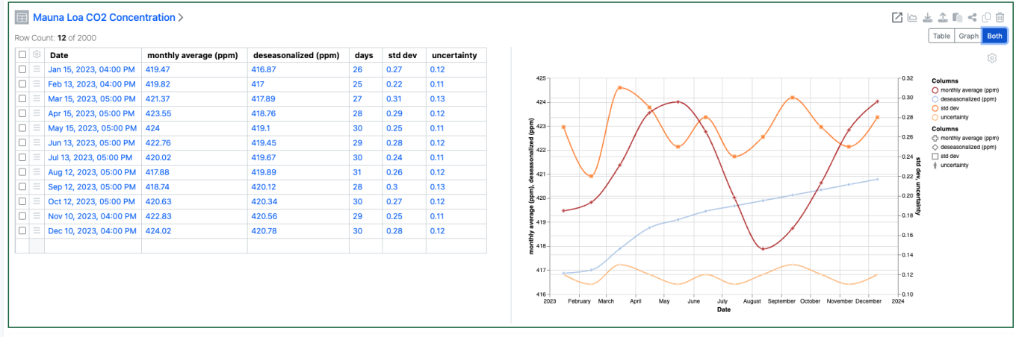Open row menu for May 15, 2023
The width and height of the screenshot is (1016, 337).
(x=37, y=128)
